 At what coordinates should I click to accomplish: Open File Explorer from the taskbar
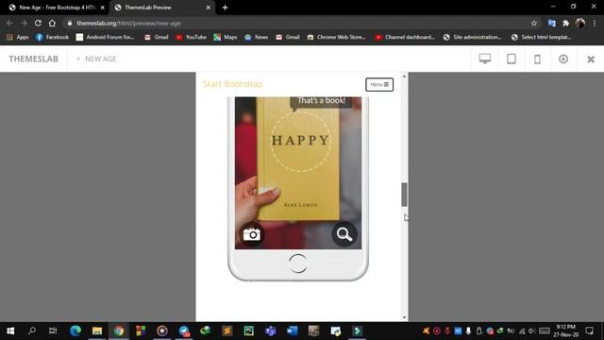point(97,331)
